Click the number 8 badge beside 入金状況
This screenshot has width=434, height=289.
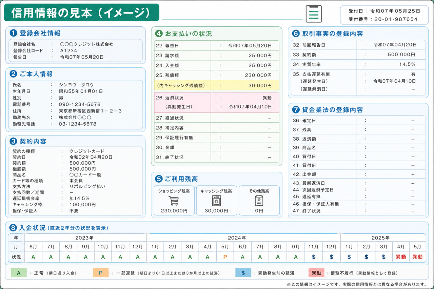click(x=13, y=228)
